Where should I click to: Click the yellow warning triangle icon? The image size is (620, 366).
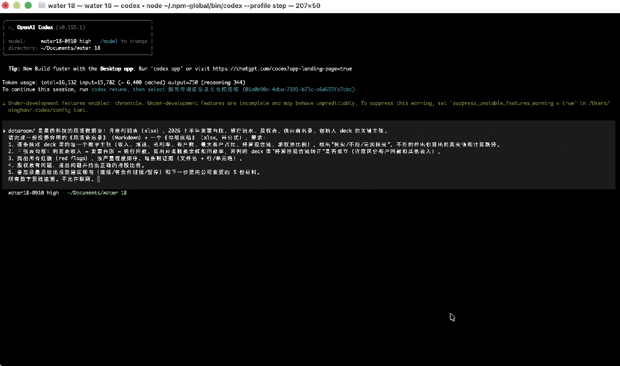tap(4, 103)
